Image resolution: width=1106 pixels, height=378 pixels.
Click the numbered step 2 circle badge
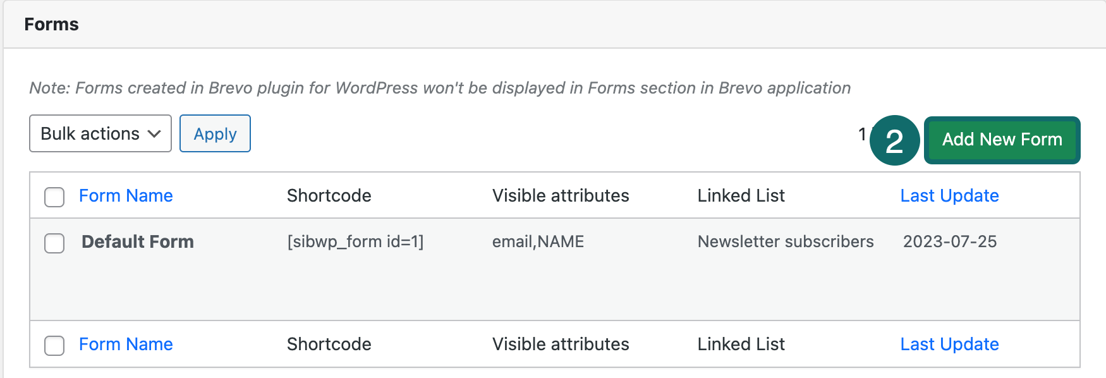pos(894,140)
